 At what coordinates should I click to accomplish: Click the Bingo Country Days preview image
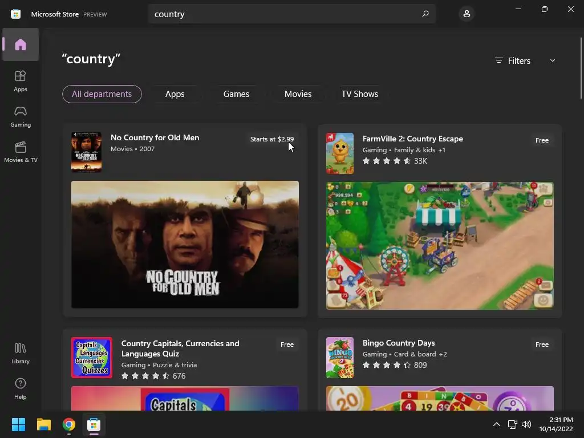pos(440,398)
